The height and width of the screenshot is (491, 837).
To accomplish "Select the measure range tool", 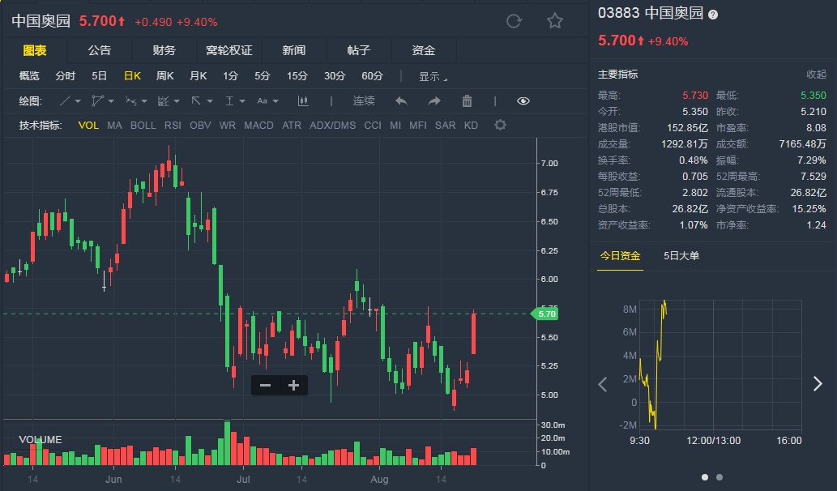I will 229,100.
